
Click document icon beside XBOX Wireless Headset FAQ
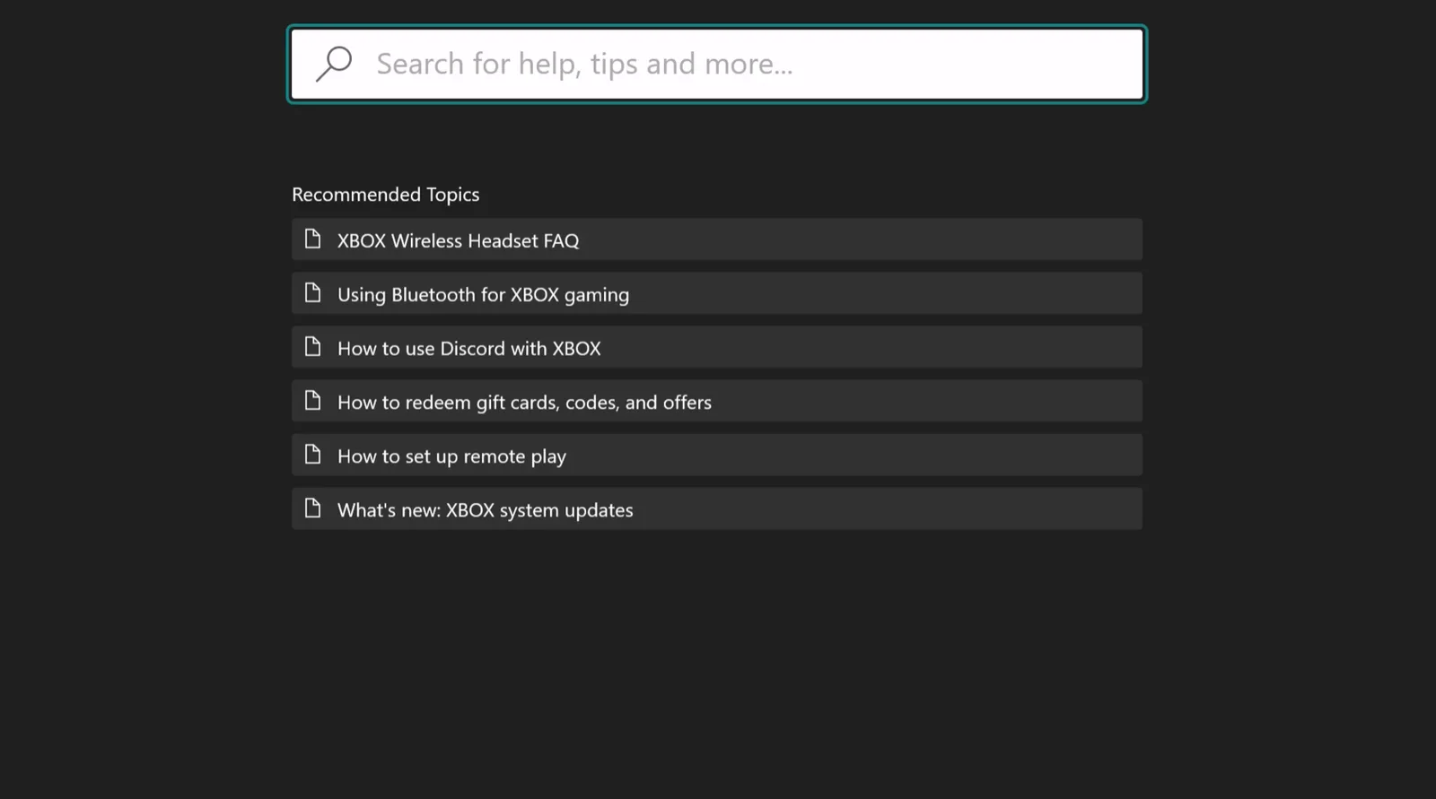[312, 239]
